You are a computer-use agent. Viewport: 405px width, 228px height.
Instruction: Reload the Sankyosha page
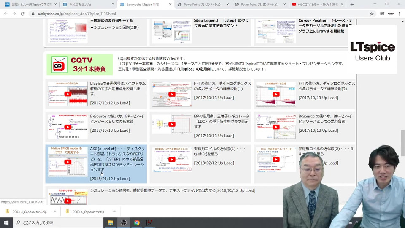(x=23, y=14)
